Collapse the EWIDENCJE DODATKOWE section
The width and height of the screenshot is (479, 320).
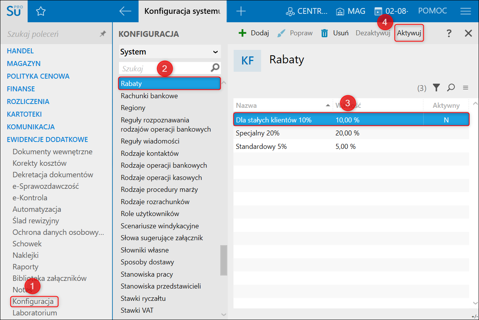pos(47,139)
